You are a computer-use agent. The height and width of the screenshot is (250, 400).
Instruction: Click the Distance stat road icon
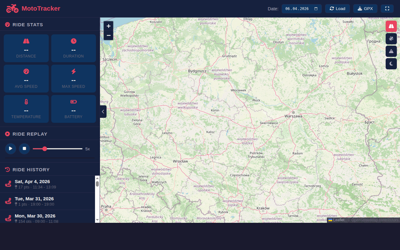point(26,41)
